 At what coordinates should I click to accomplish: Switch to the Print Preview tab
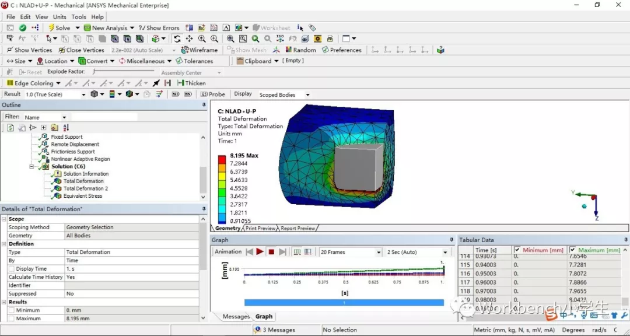(260, 228)
